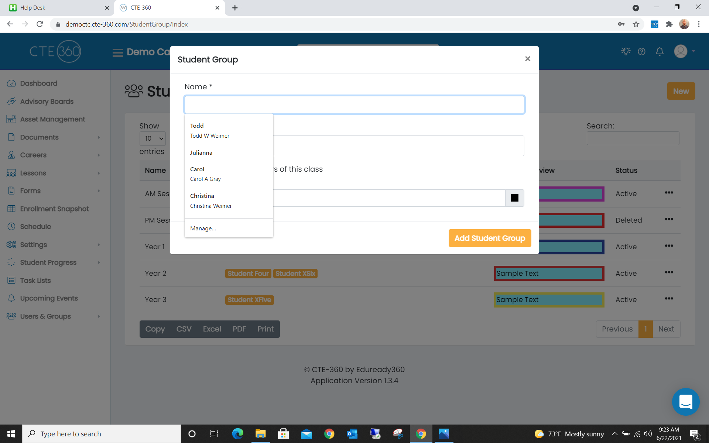
Task: Click the Add Student Group button
Action: pos(490,238)
